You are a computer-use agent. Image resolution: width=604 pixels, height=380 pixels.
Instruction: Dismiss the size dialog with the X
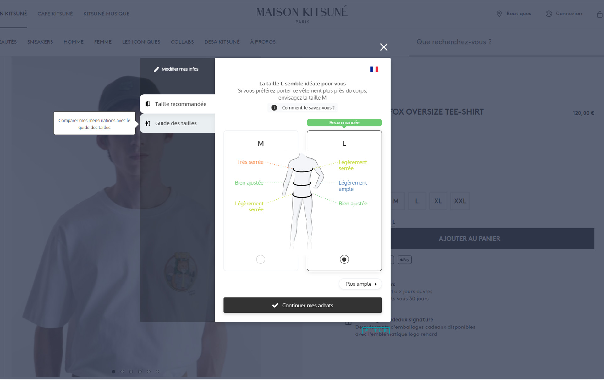(384, 47)
